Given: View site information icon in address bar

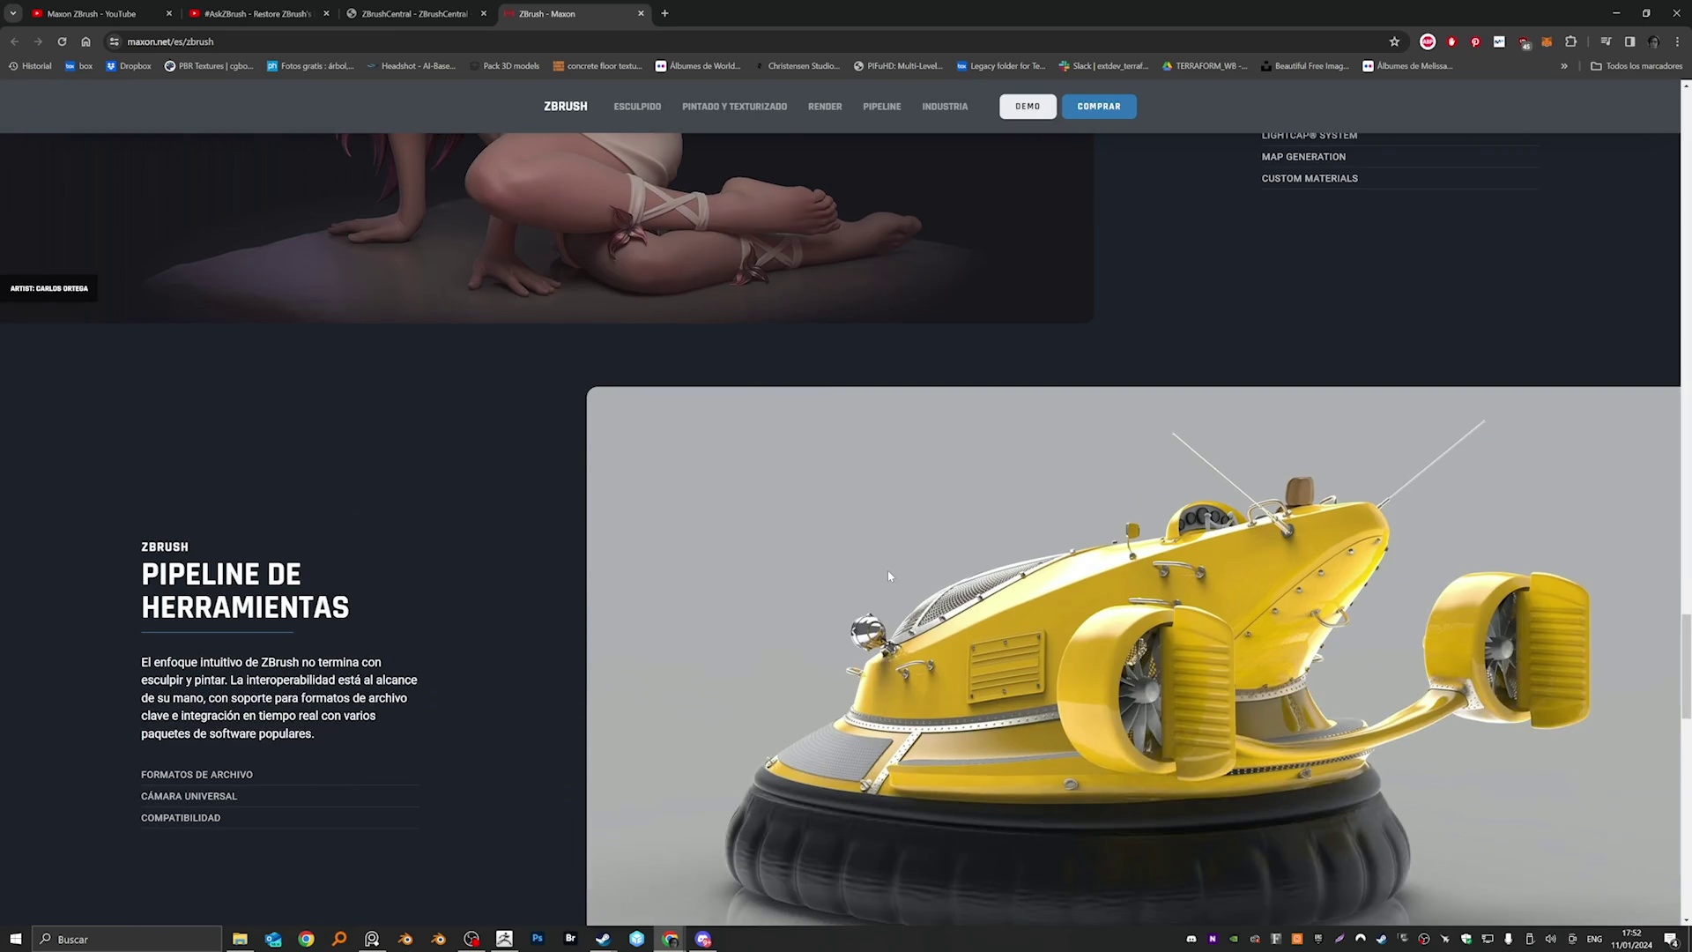Looking at the screenshot, I should coord(114,41).
